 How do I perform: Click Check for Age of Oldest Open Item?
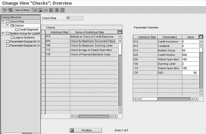pos(94,50)
